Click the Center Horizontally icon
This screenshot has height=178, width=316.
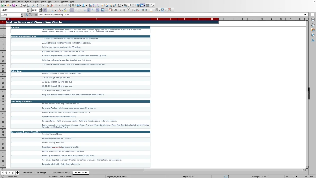point(76,10)
